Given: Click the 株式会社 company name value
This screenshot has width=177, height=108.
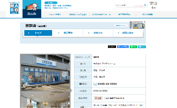Looking at the screenshot, I should (104, 64).
